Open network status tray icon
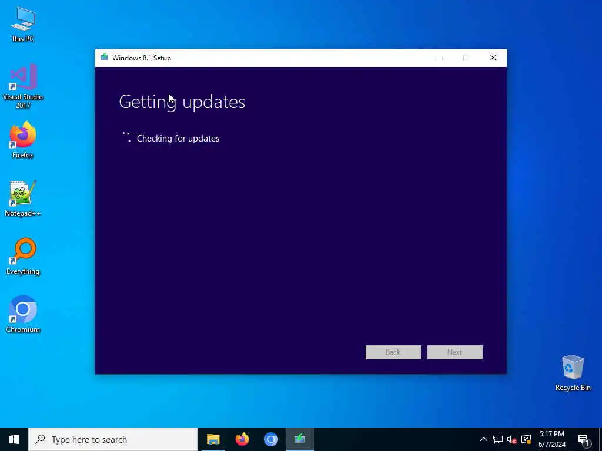 click(498, 439)
